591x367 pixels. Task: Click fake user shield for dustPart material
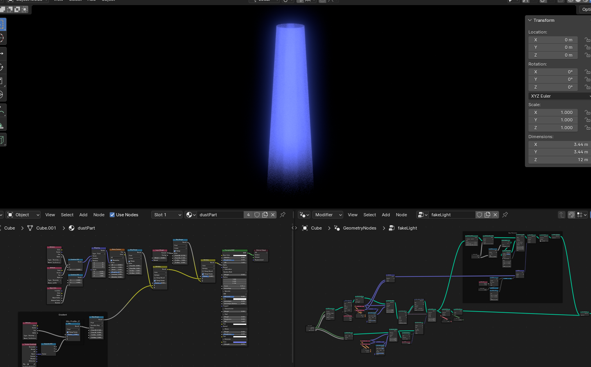pos(257,215)
